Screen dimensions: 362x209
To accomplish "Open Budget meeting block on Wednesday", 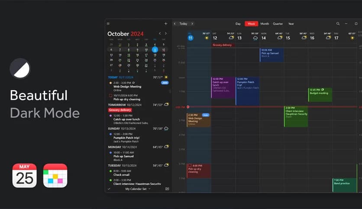I will 320,95.
